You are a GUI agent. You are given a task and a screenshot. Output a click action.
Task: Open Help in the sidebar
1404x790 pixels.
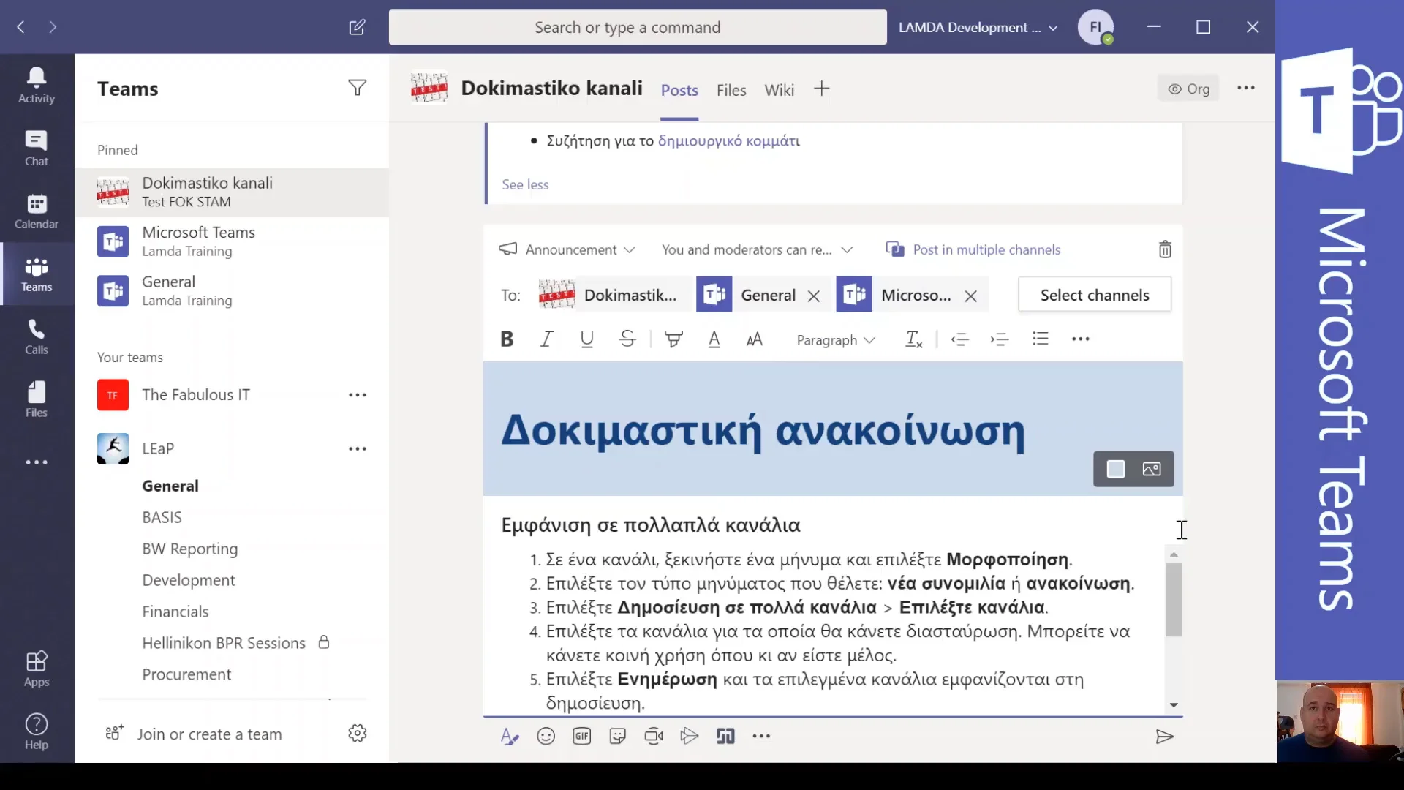click(37, 732)
